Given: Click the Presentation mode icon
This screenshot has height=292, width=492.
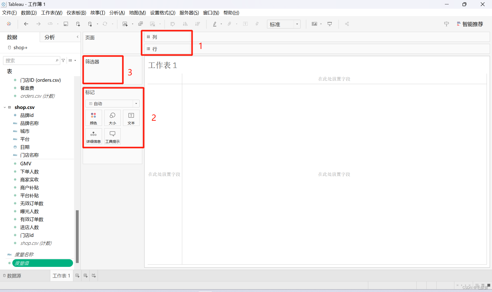Looking at the screenshot, I should point(330,24).
